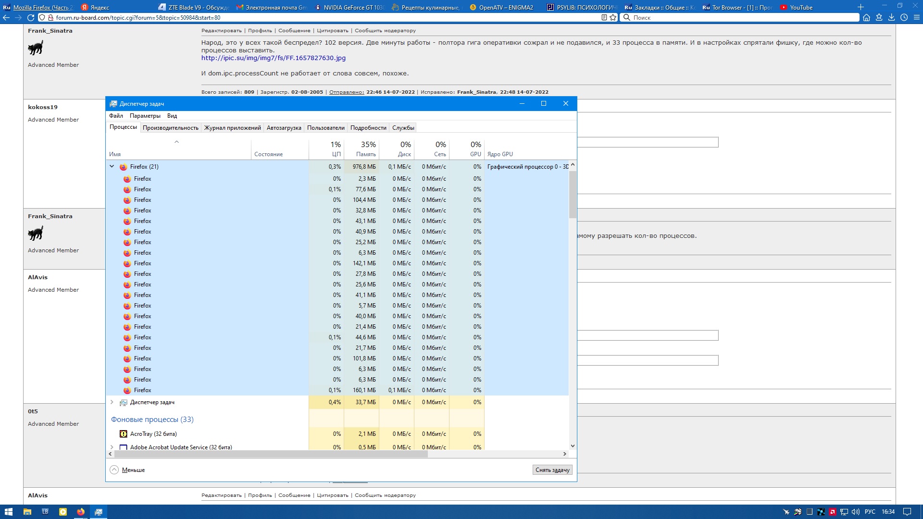Switch to the Производительность tab

[170, 128]
